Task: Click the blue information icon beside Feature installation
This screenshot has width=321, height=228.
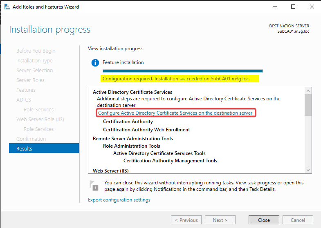Action: [95, 63]
